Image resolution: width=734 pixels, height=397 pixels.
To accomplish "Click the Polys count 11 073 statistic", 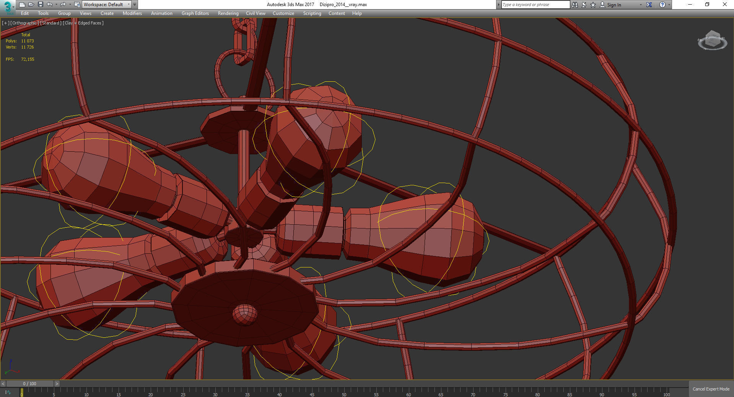I will (20, 41).
